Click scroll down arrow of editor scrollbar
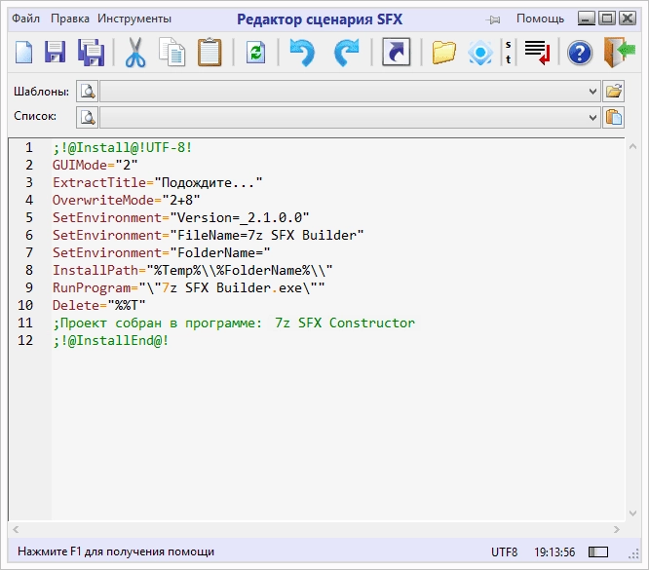Image resolution: width=649 pixels, height=570 pixels. pos(632,513)
